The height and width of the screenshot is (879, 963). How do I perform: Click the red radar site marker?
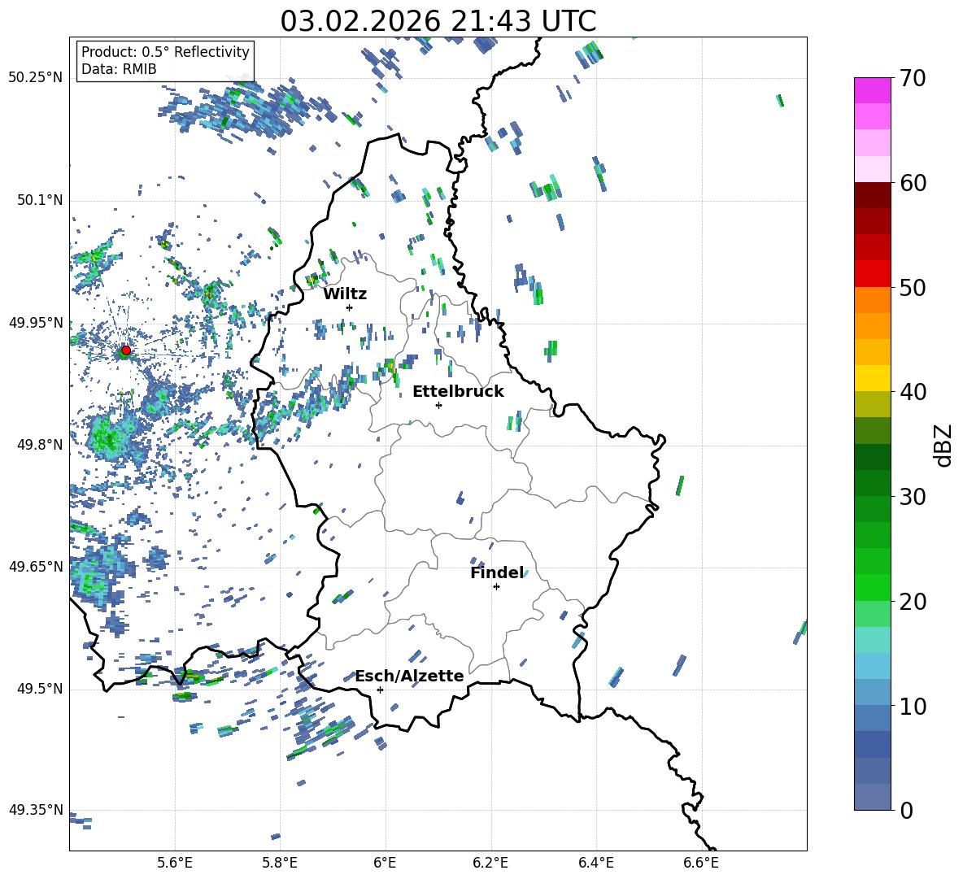pyautogui.click(x=125, y=350)
